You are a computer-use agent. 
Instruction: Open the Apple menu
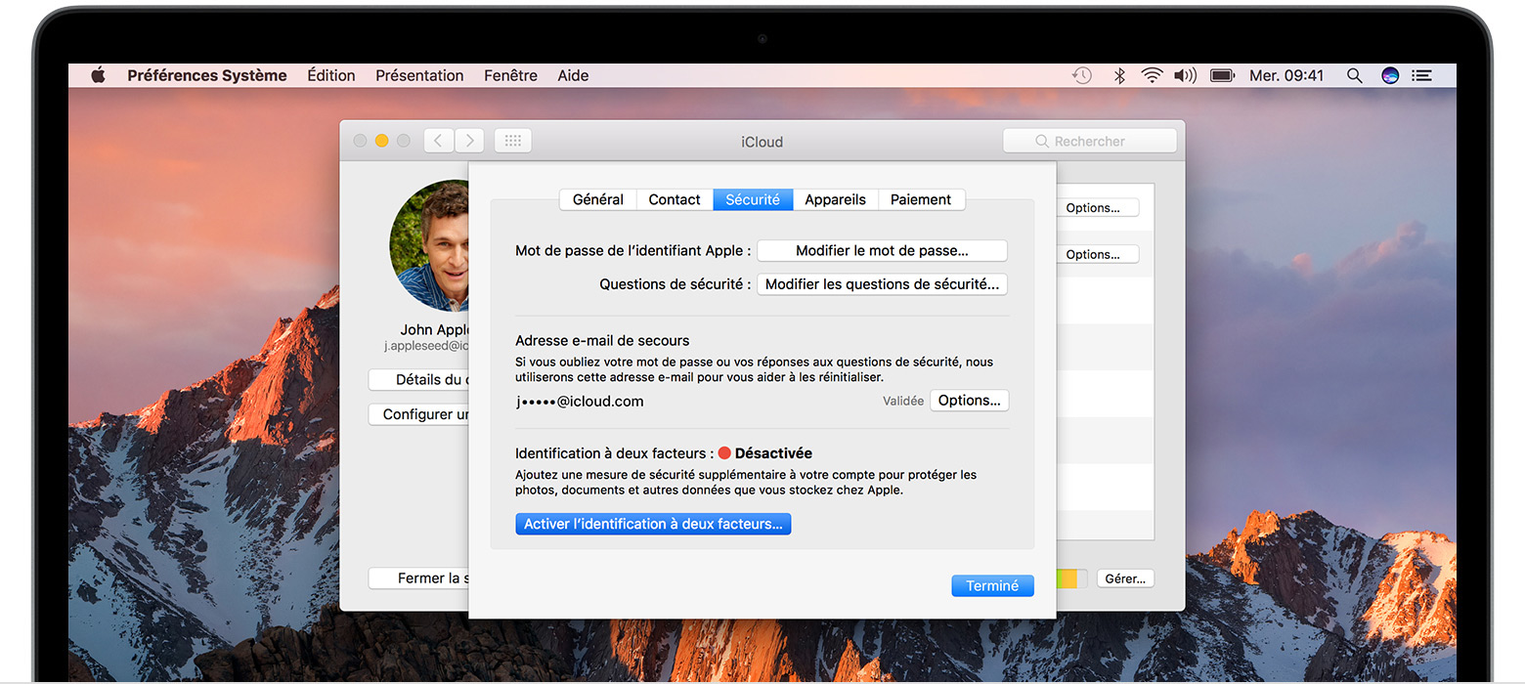97,75
